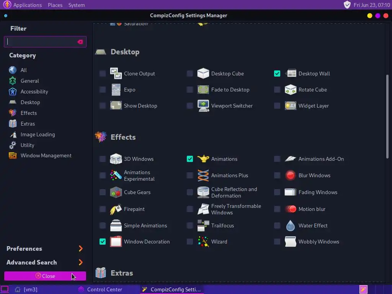Open the Simple Animations plugin icon

(x=116, y=225)
